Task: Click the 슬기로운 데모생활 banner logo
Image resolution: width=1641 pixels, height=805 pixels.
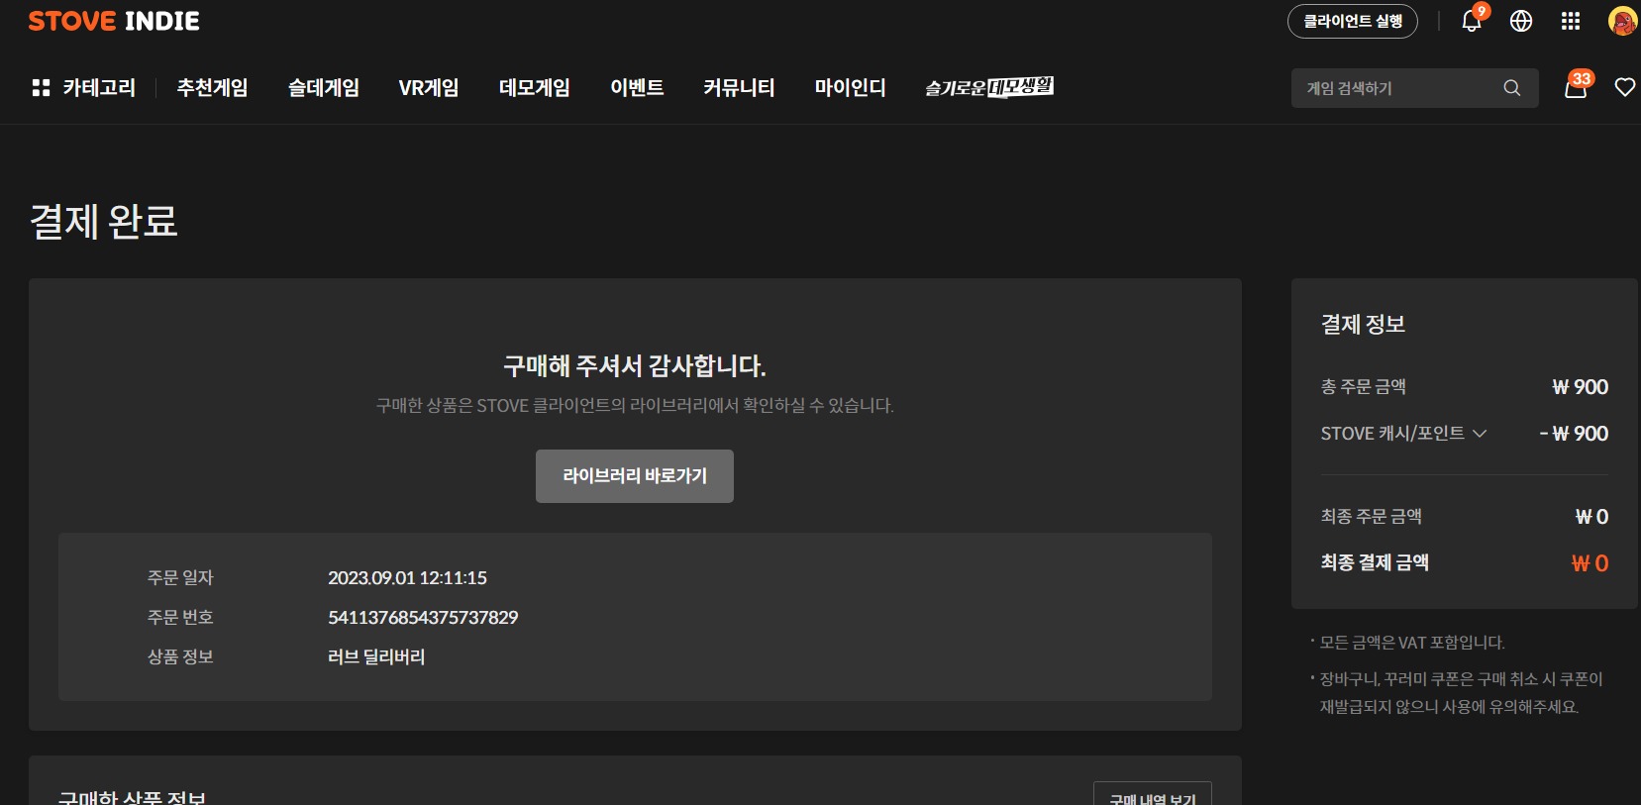Action: click(x=988, y=88)
